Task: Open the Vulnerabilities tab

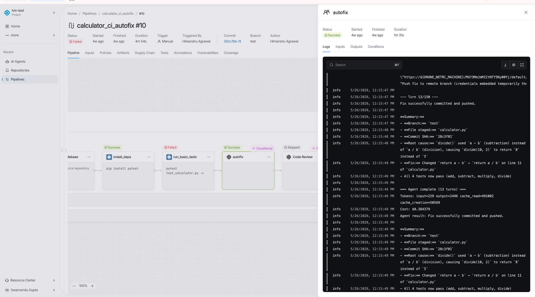Action: [208, 53]
